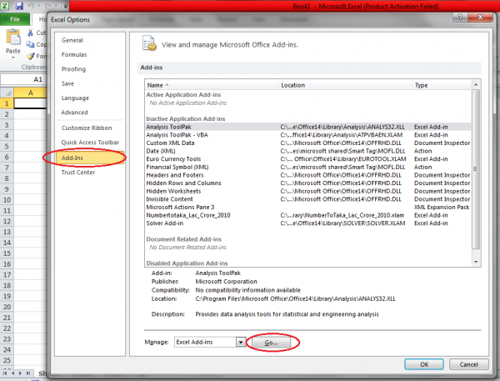Click the Name Box showing A1
Image resolution: width=500 pixels, height=381 pixels.
pyautogui.click(x=24, y=79)
